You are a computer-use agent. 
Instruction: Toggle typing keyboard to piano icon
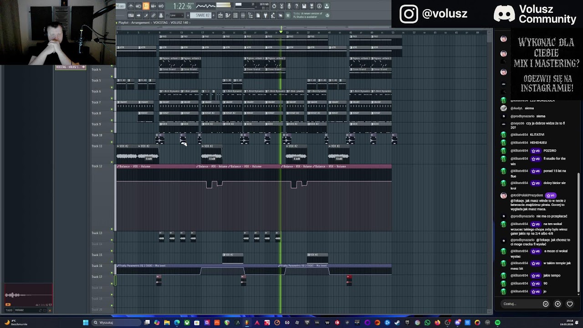(x=131, y=15)
